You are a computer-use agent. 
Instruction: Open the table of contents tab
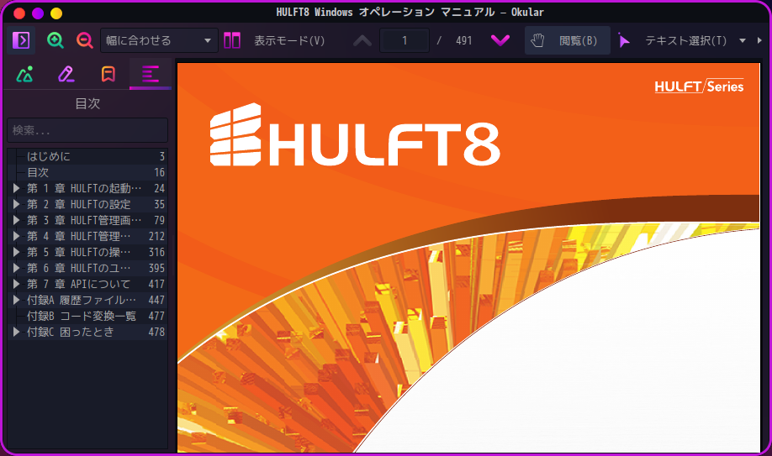point(151,74)
